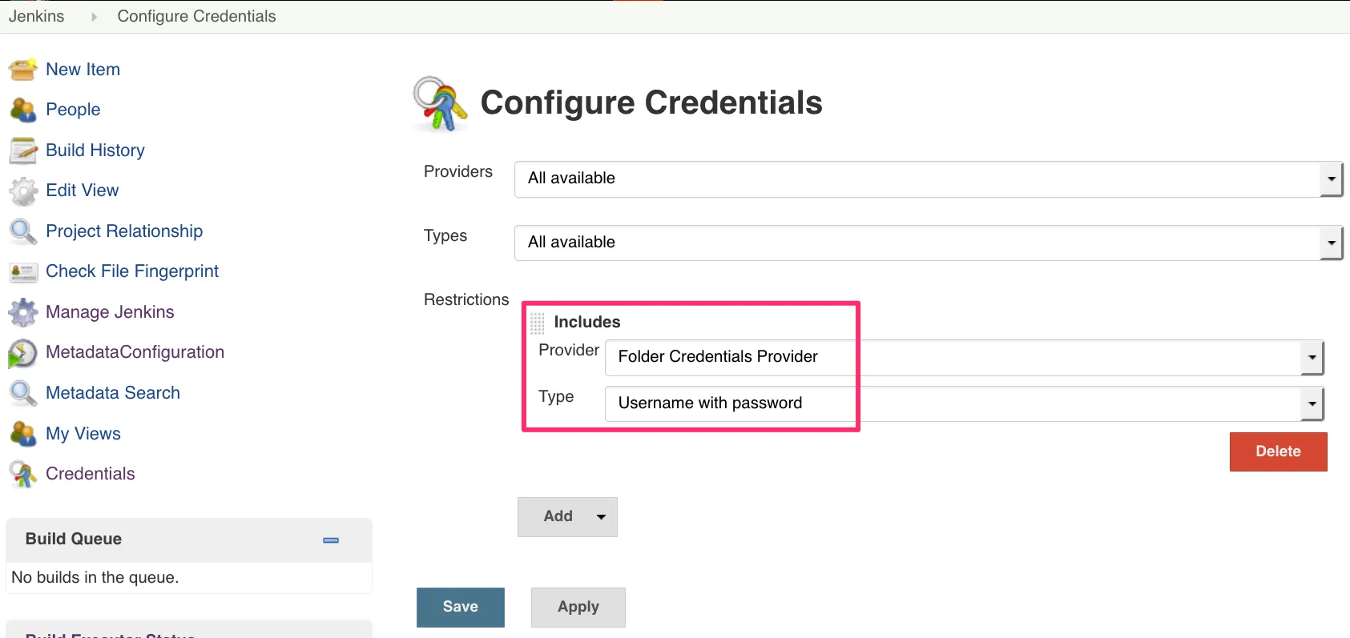Click the MetadataConfiguration clock icon

[x=23, y=353]
